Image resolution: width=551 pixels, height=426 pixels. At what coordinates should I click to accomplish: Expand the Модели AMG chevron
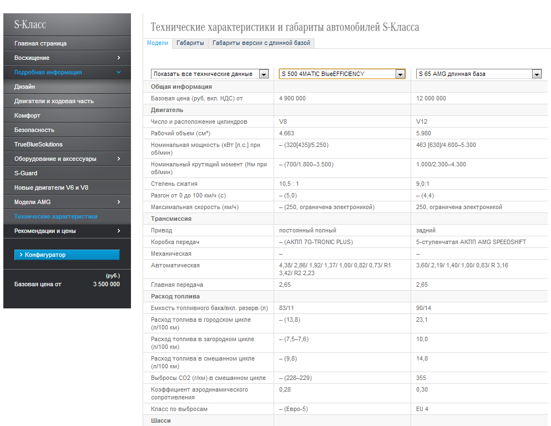click(119, 202)
